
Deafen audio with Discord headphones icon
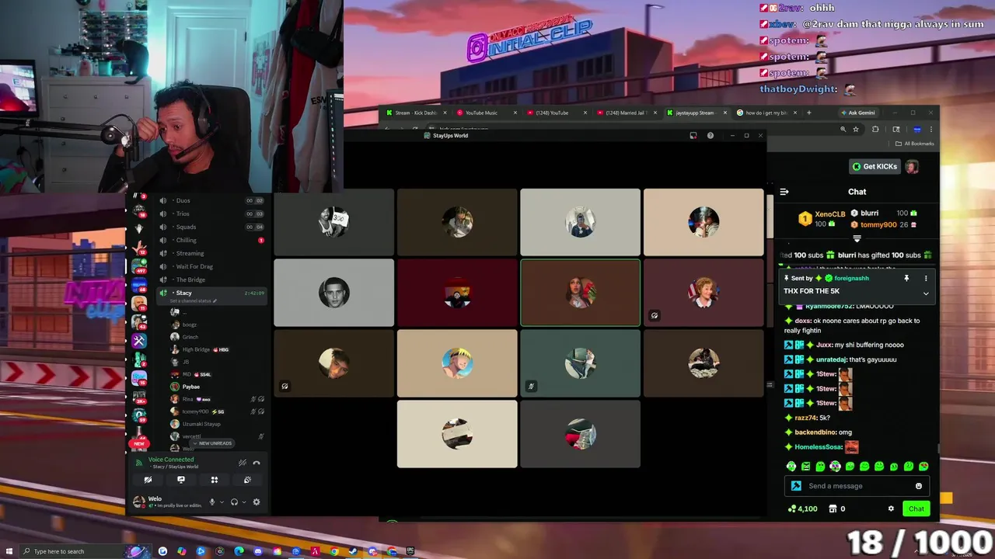point(234,502)
